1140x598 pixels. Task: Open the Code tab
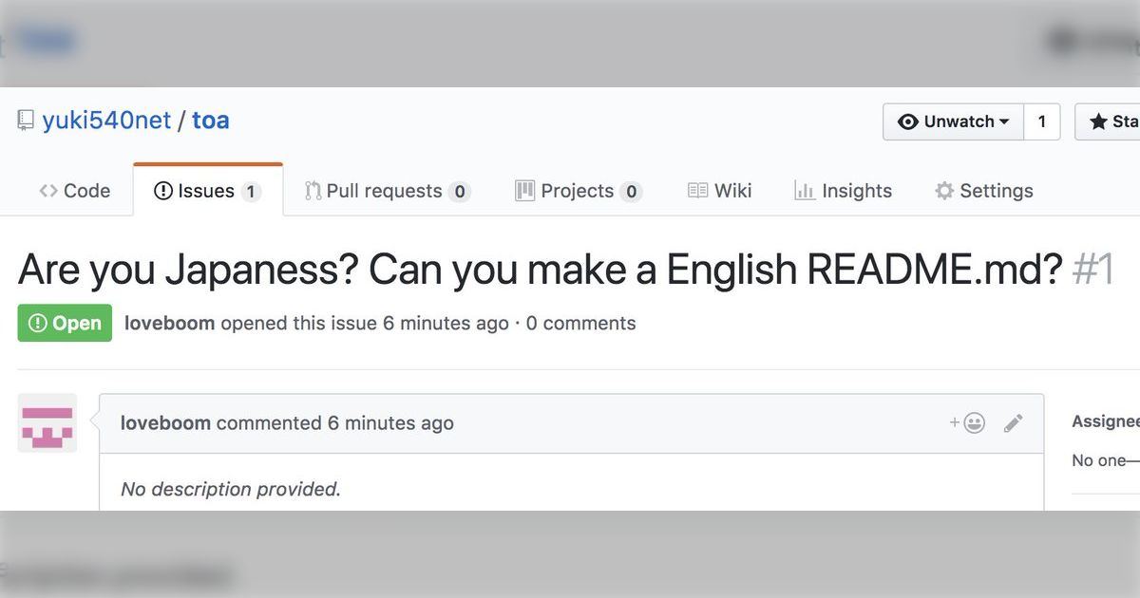[75, 191]
